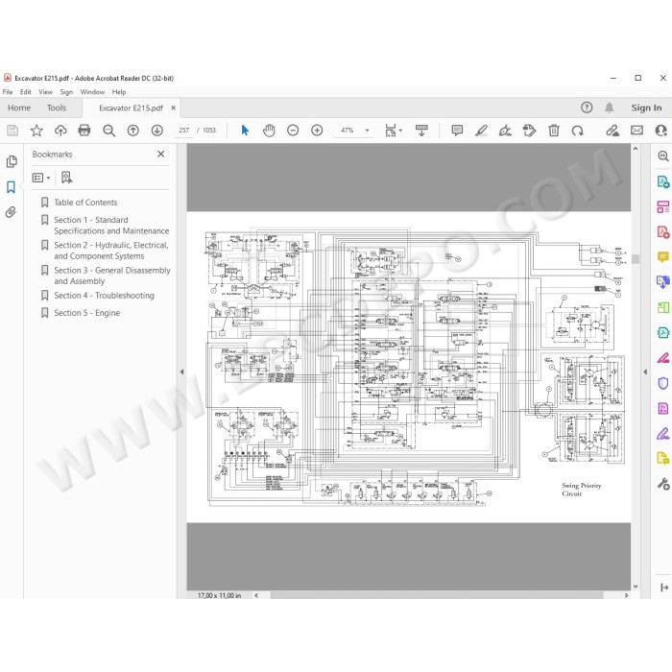This screenshot has width=672, height=672.
Task: Choose the Selection arrow tool
Action: tap(245, 131)
